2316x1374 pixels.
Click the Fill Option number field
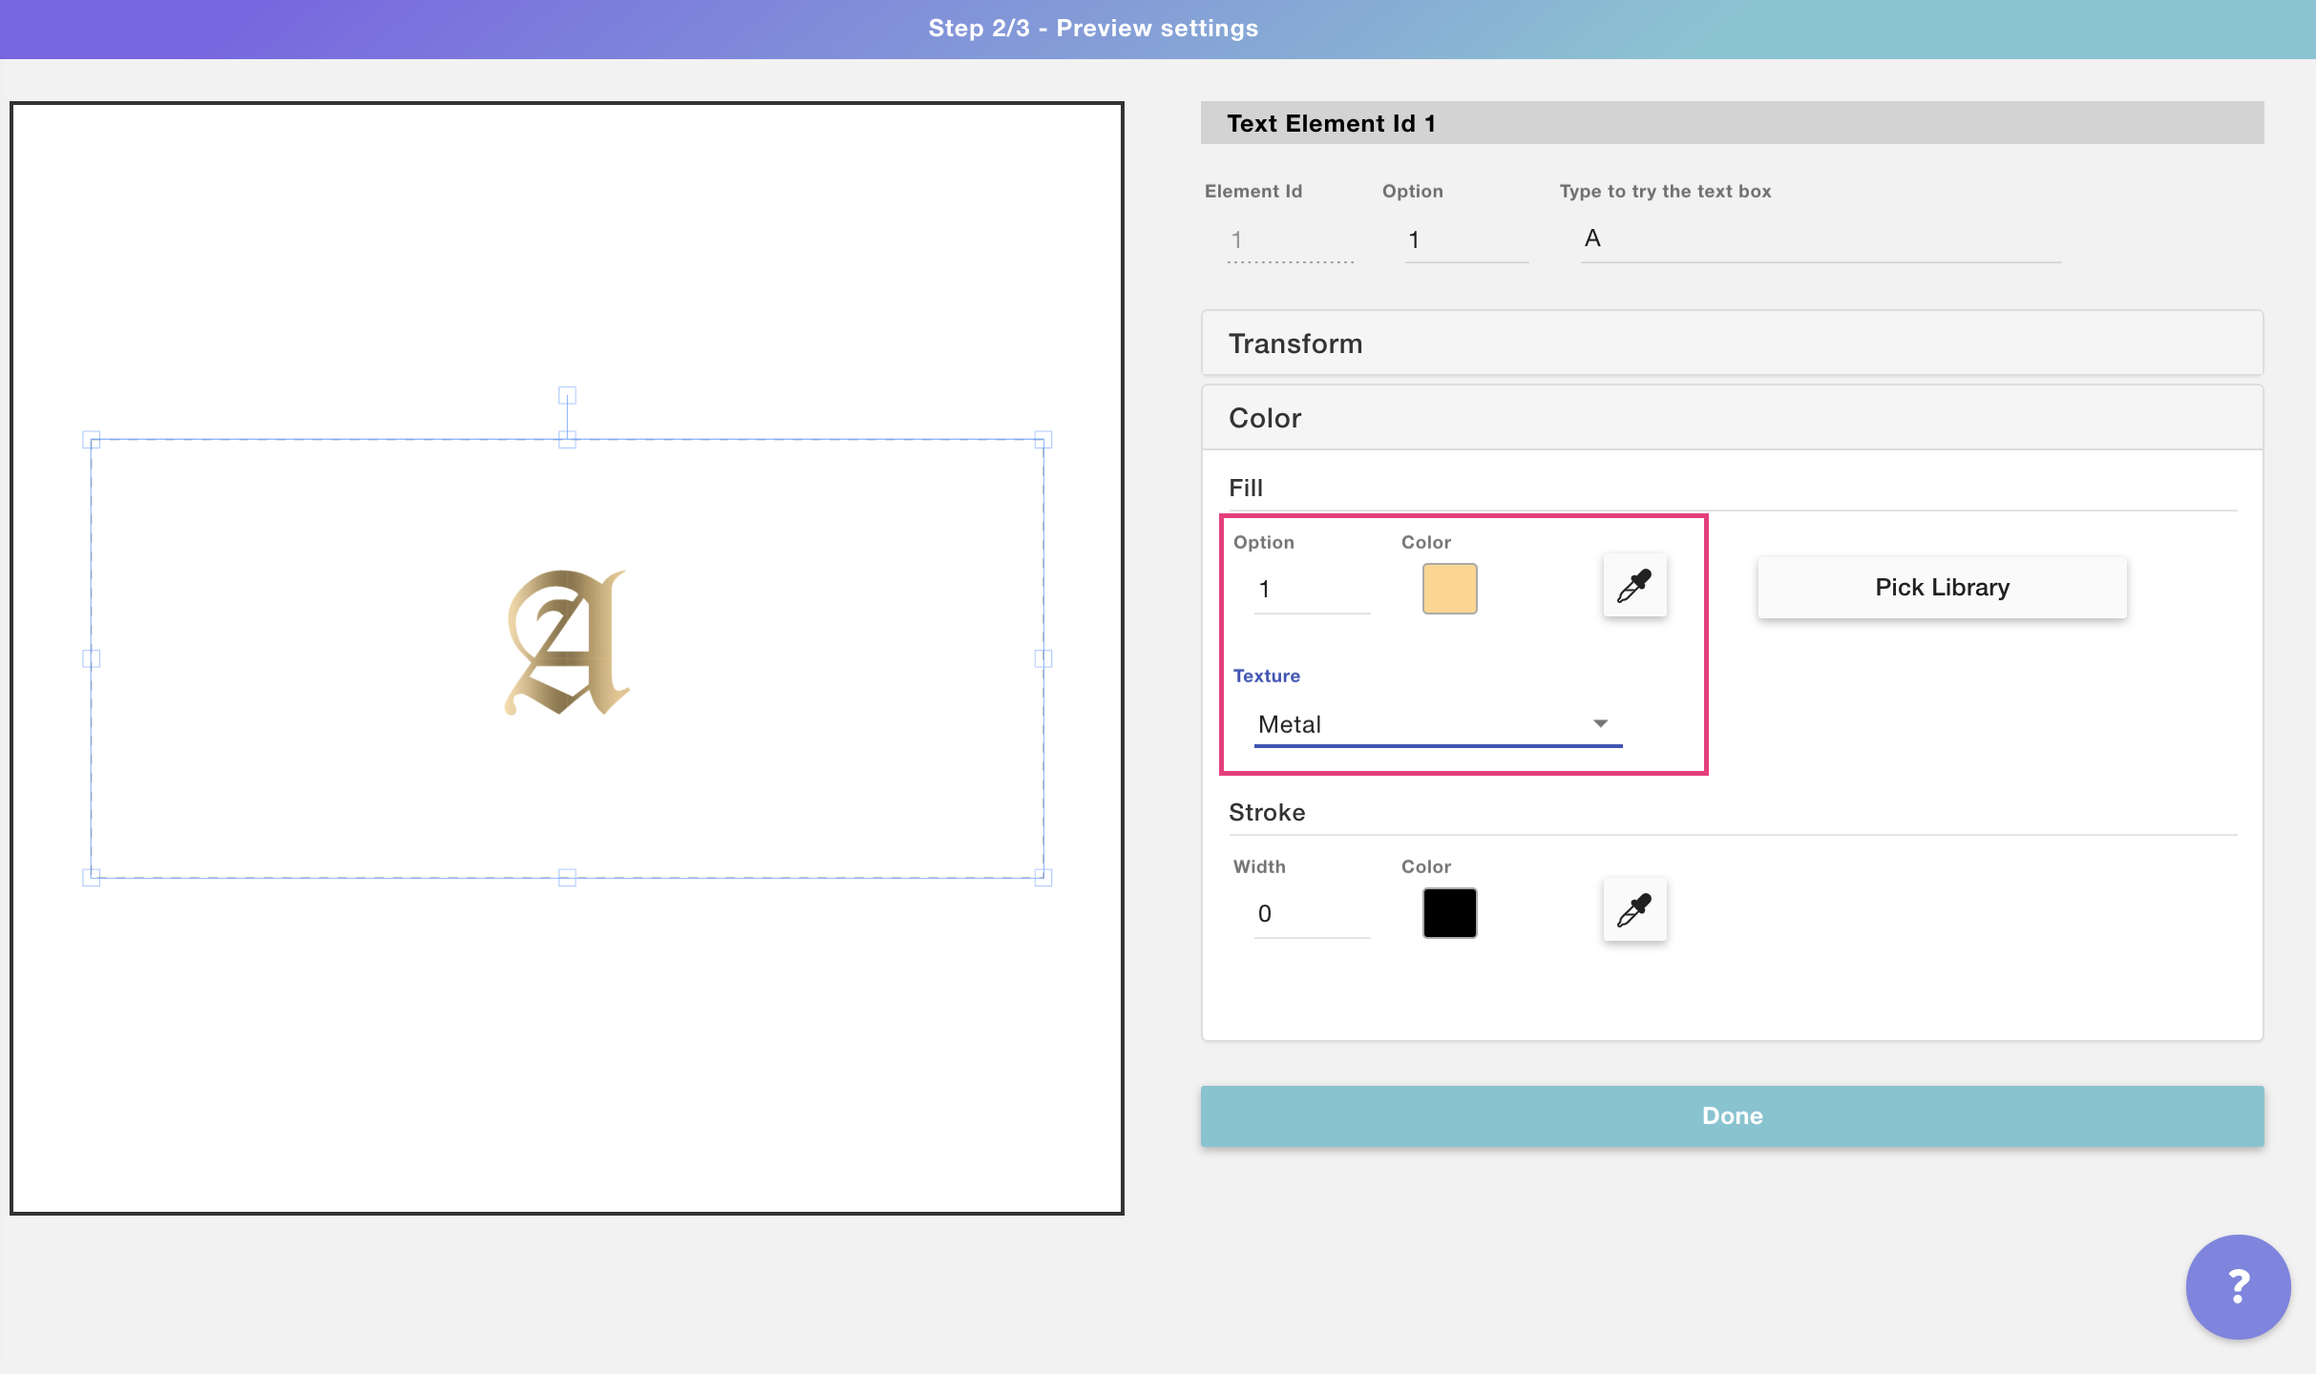1311,590
